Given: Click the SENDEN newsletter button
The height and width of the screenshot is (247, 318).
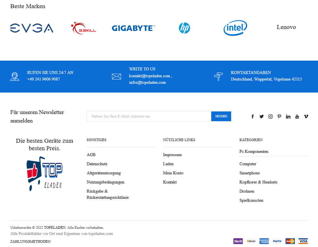Looking at the screenshot, I should [x=221, y=116].
